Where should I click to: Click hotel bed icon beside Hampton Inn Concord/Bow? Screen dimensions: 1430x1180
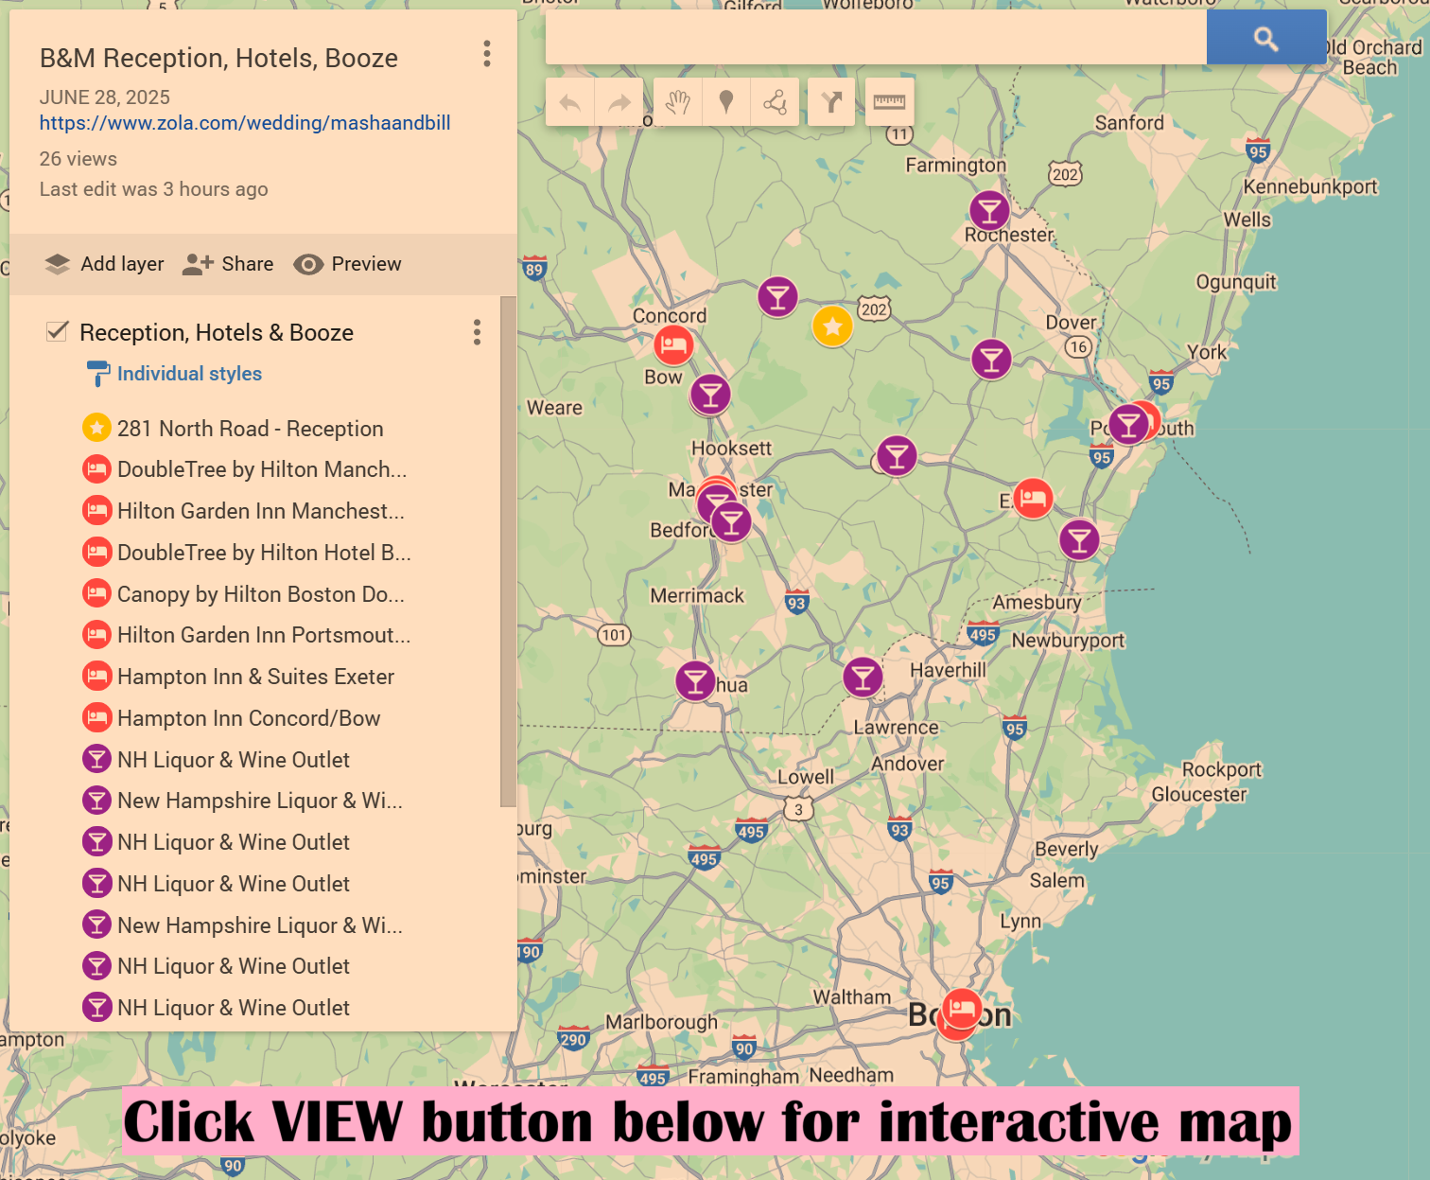(96, 718)
